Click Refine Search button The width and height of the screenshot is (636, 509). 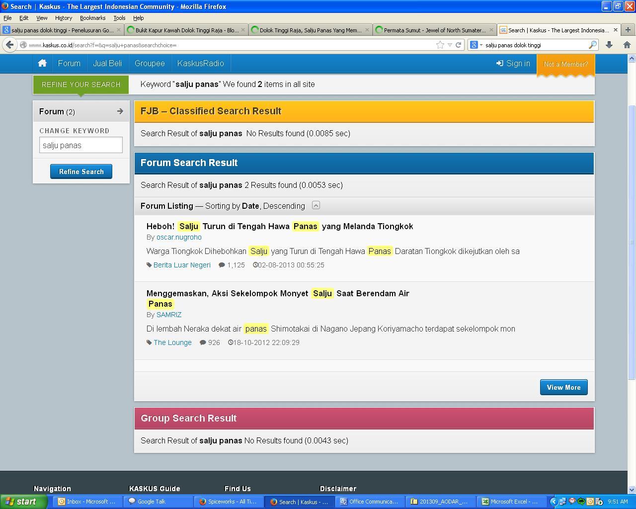click(81, 171)
